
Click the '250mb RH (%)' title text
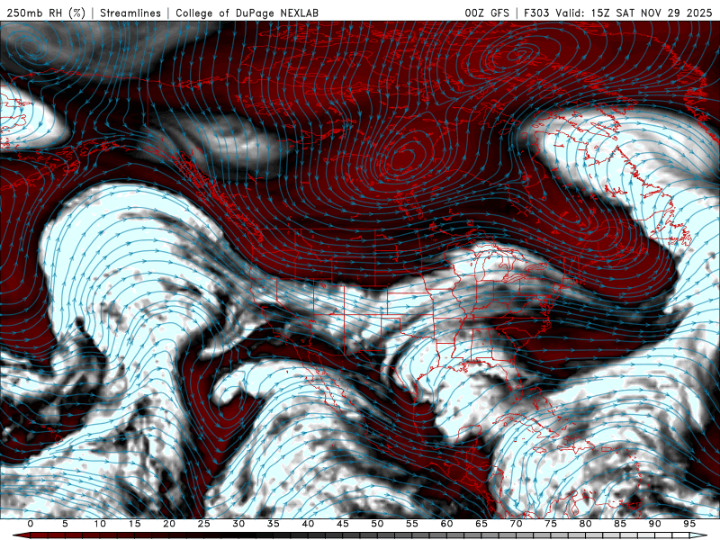[x=46, y=13]
